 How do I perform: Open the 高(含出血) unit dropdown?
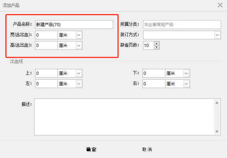click(x=79, y=46)
